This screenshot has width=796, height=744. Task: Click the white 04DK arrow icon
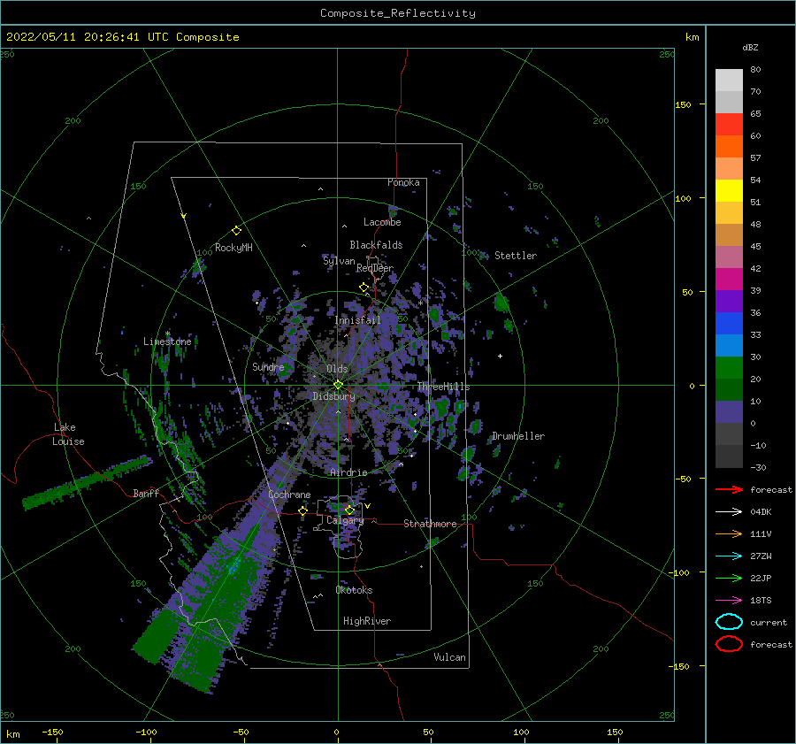(729, 512)
